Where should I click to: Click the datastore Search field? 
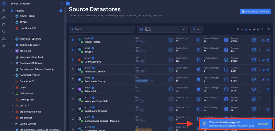tap(102, 29)
